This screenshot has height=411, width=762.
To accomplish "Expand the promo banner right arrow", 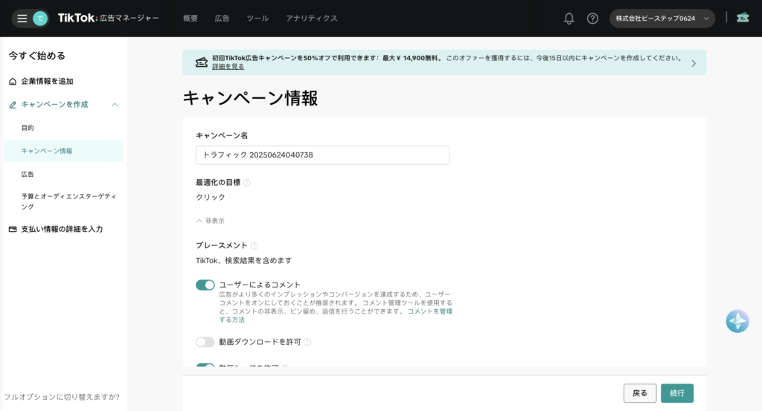I will pyautogui.click(x=694, y=63).
